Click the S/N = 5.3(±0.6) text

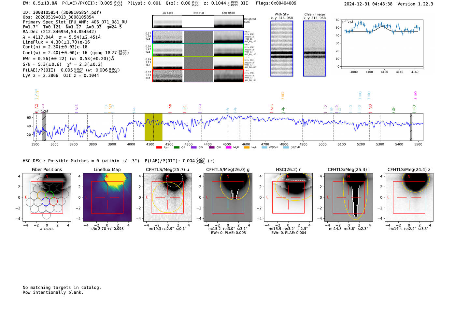click(42, 64)
